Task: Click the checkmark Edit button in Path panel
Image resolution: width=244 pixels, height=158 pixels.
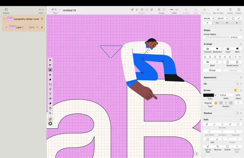Action: pyautogui.click(x=217, y=139)
